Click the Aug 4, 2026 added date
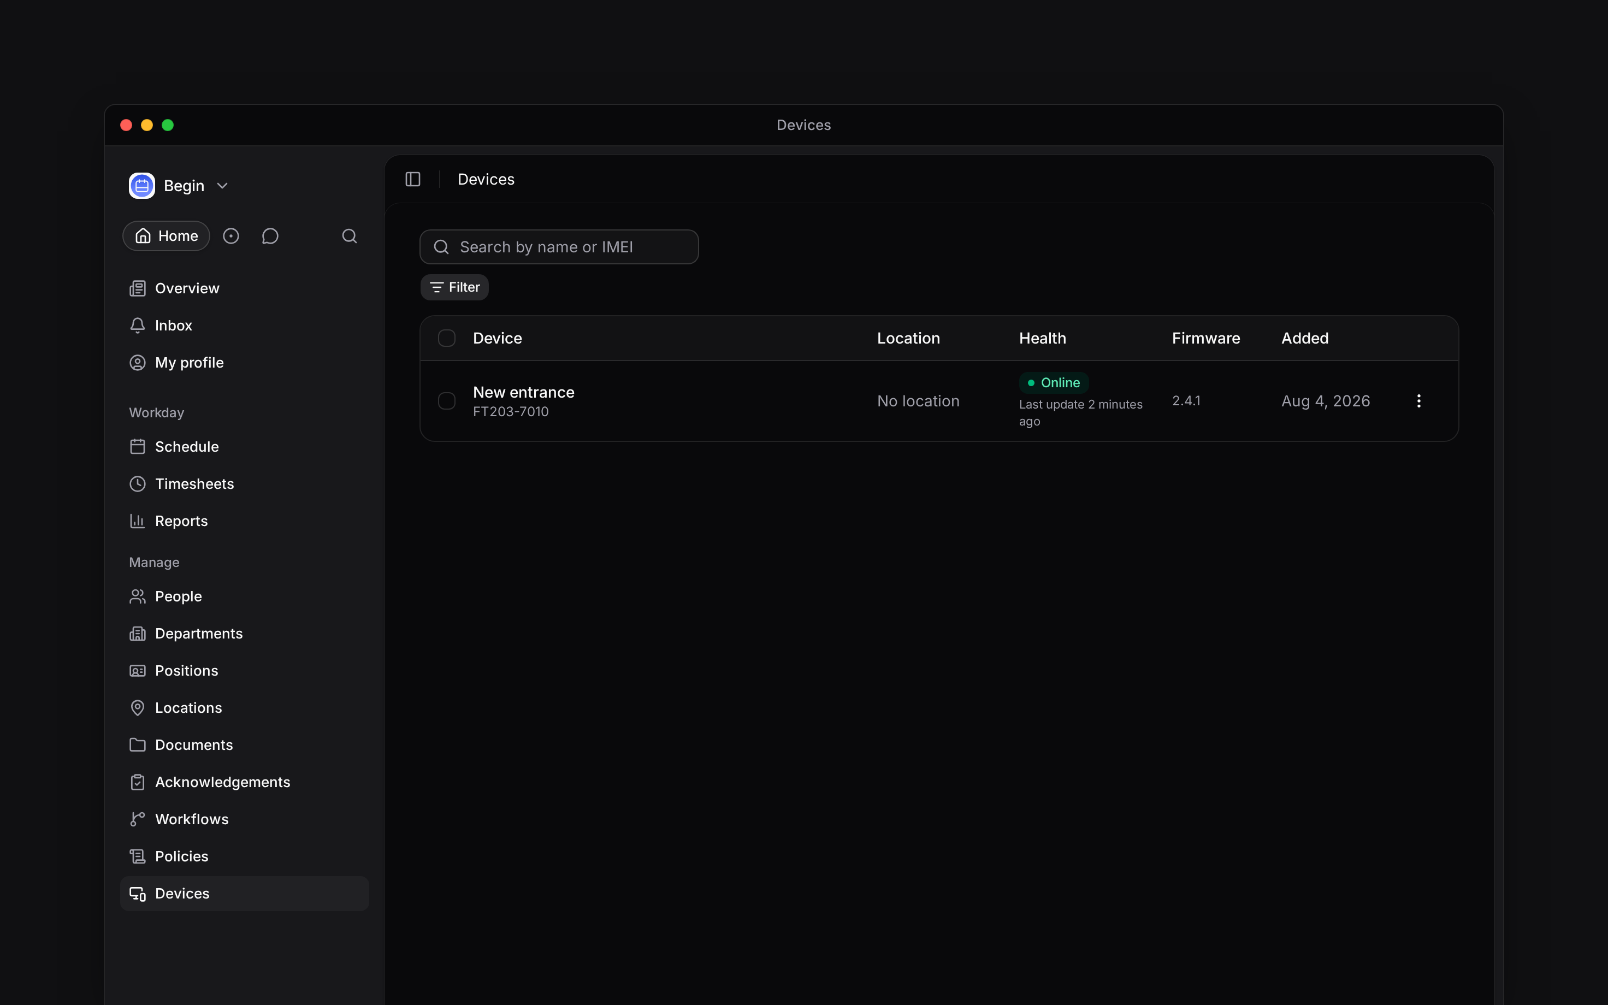Screen dimensions: 1608x1005 pos(1326,401)
